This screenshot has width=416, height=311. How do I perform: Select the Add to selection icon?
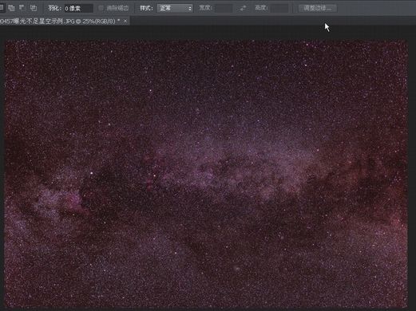[x=11, y=8]
